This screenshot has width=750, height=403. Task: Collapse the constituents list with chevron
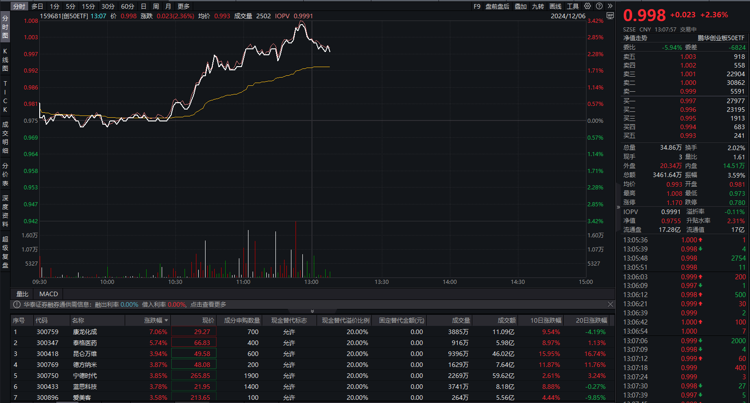(x=312, y=311)
